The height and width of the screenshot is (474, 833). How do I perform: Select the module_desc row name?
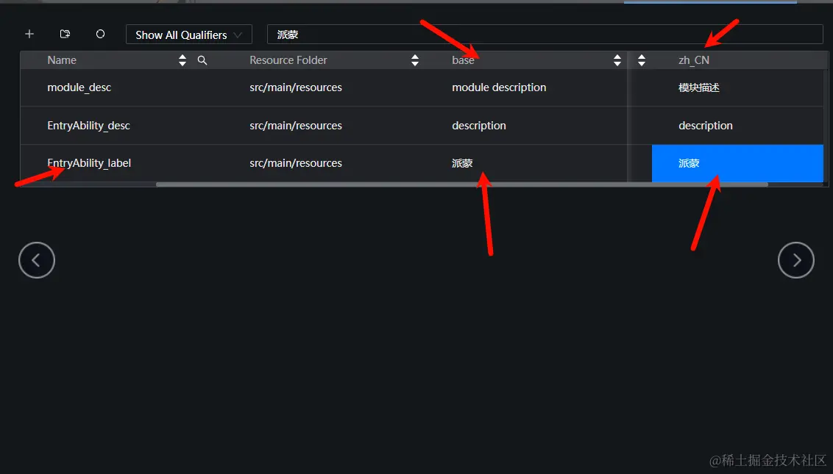(79, 87)
